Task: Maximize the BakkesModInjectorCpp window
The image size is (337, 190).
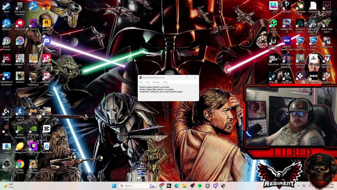Action: click(x=187, y=77)
